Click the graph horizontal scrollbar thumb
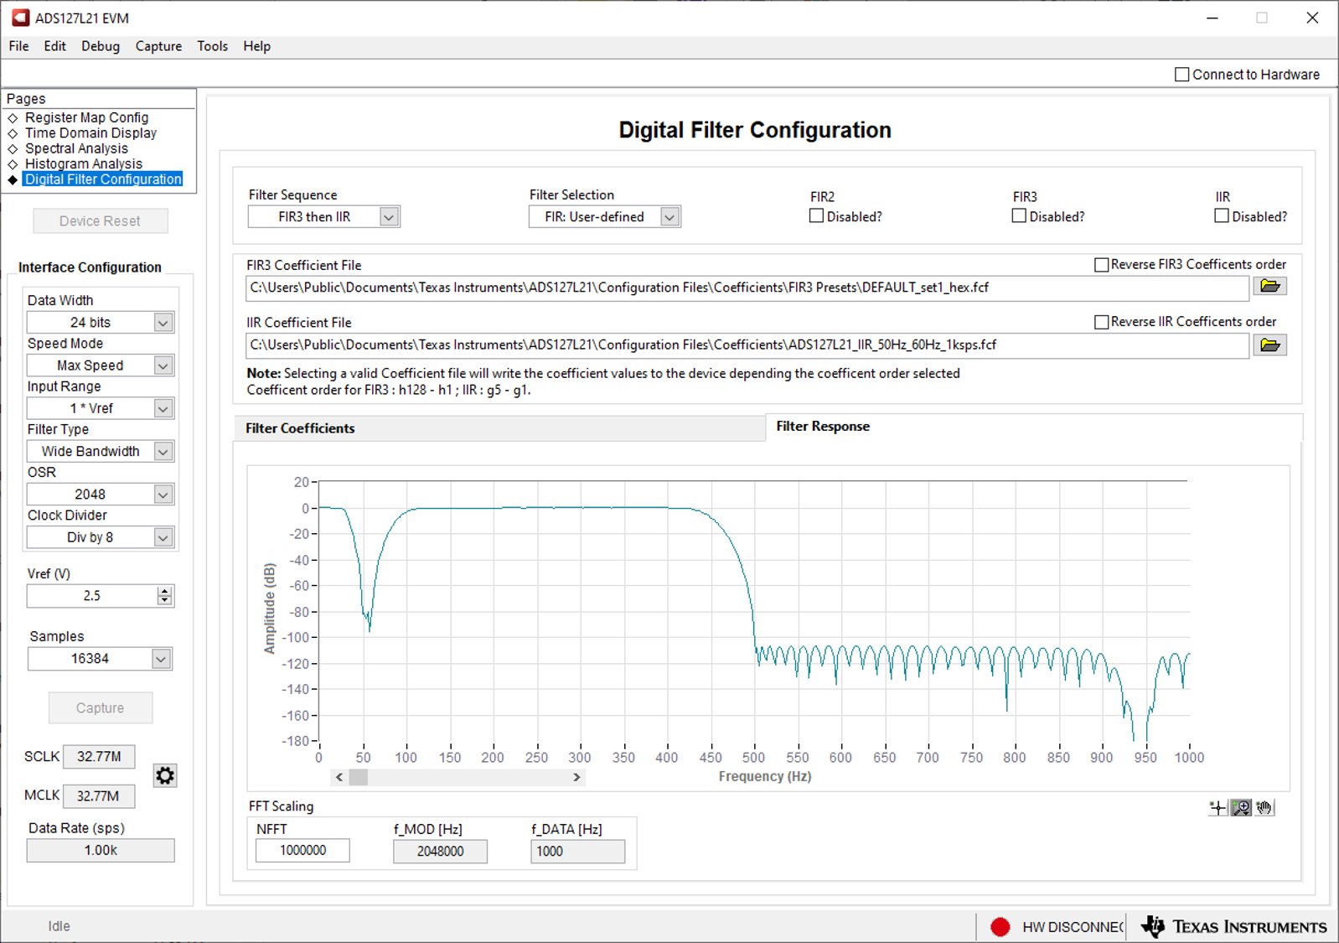The width and height of the screenshot is (1339, 943). tap(359, 777)
